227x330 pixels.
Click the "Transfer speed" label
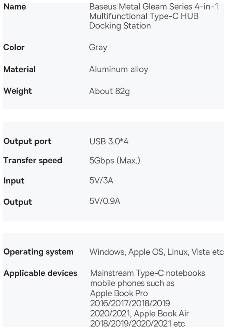pyautogui.click(x=33, y=161)
